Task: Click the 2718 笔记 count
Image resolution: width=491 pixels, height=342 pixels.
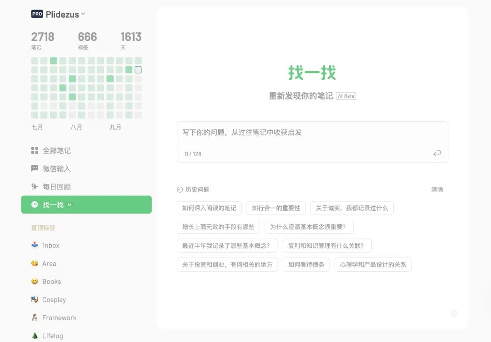Action: tap(43, 41)
